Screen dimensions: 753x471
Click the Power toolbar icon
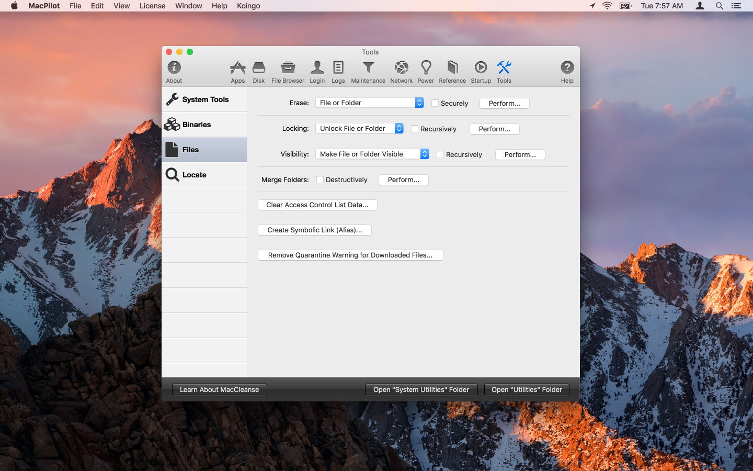click(426, 72)
